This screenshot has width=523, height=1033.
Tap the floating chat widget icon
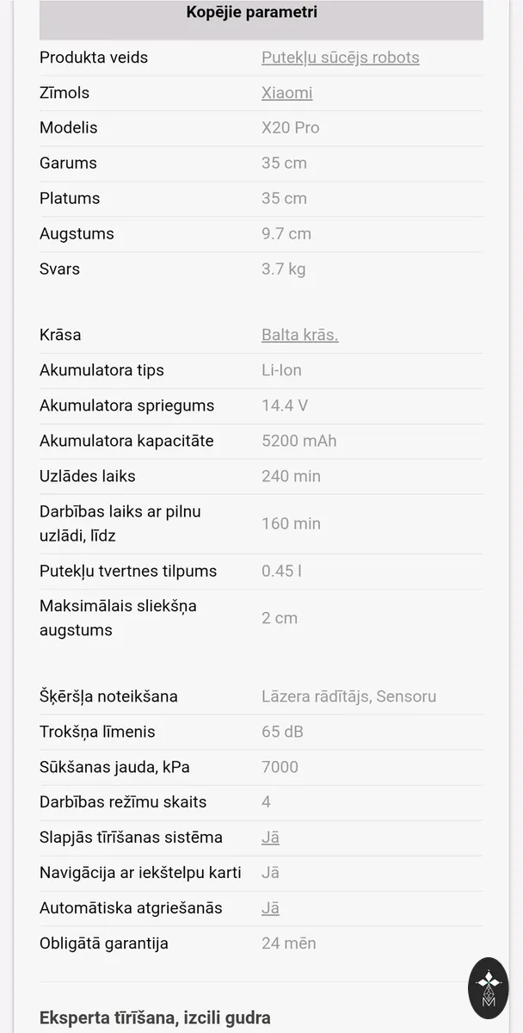tap(488, 989)
